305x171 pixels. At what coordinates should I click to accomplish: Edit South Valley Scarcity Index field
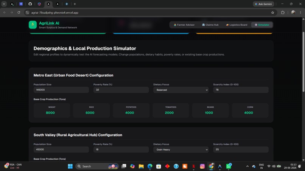point(241,149)
